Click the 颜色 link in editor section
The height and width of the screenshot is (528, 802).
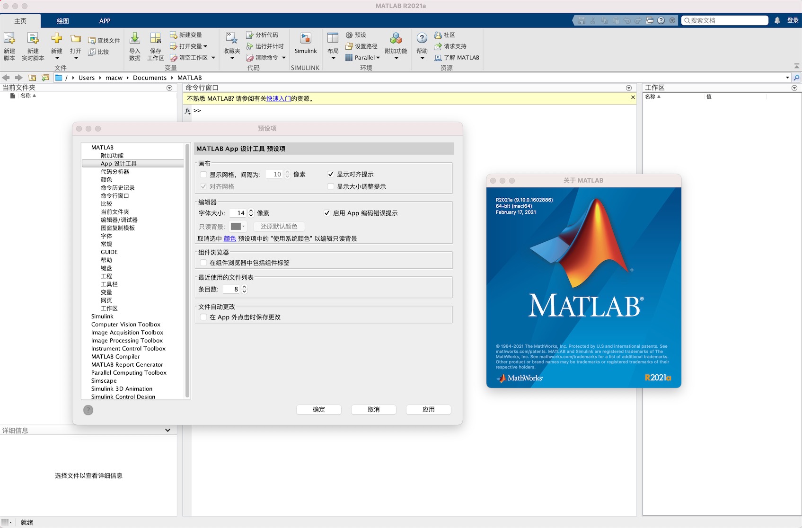229,239
